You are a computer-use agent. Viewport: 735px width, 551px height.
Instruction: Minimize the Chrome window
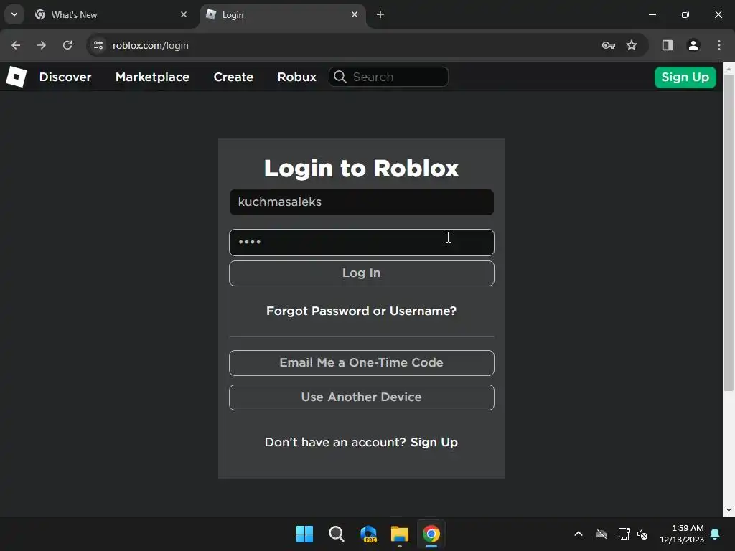(652, 14)
